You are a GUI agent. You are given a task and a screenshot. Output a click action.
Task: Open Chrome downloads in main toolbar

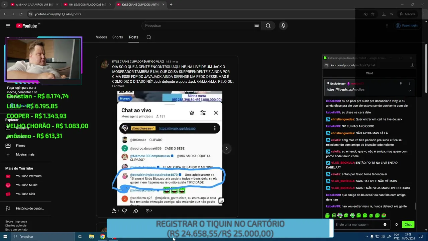(x=384, y=14)
